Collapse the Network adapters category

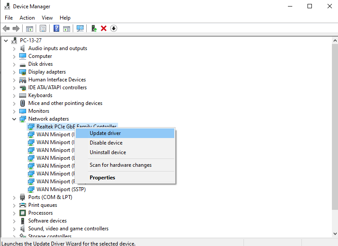click(14, 119)
